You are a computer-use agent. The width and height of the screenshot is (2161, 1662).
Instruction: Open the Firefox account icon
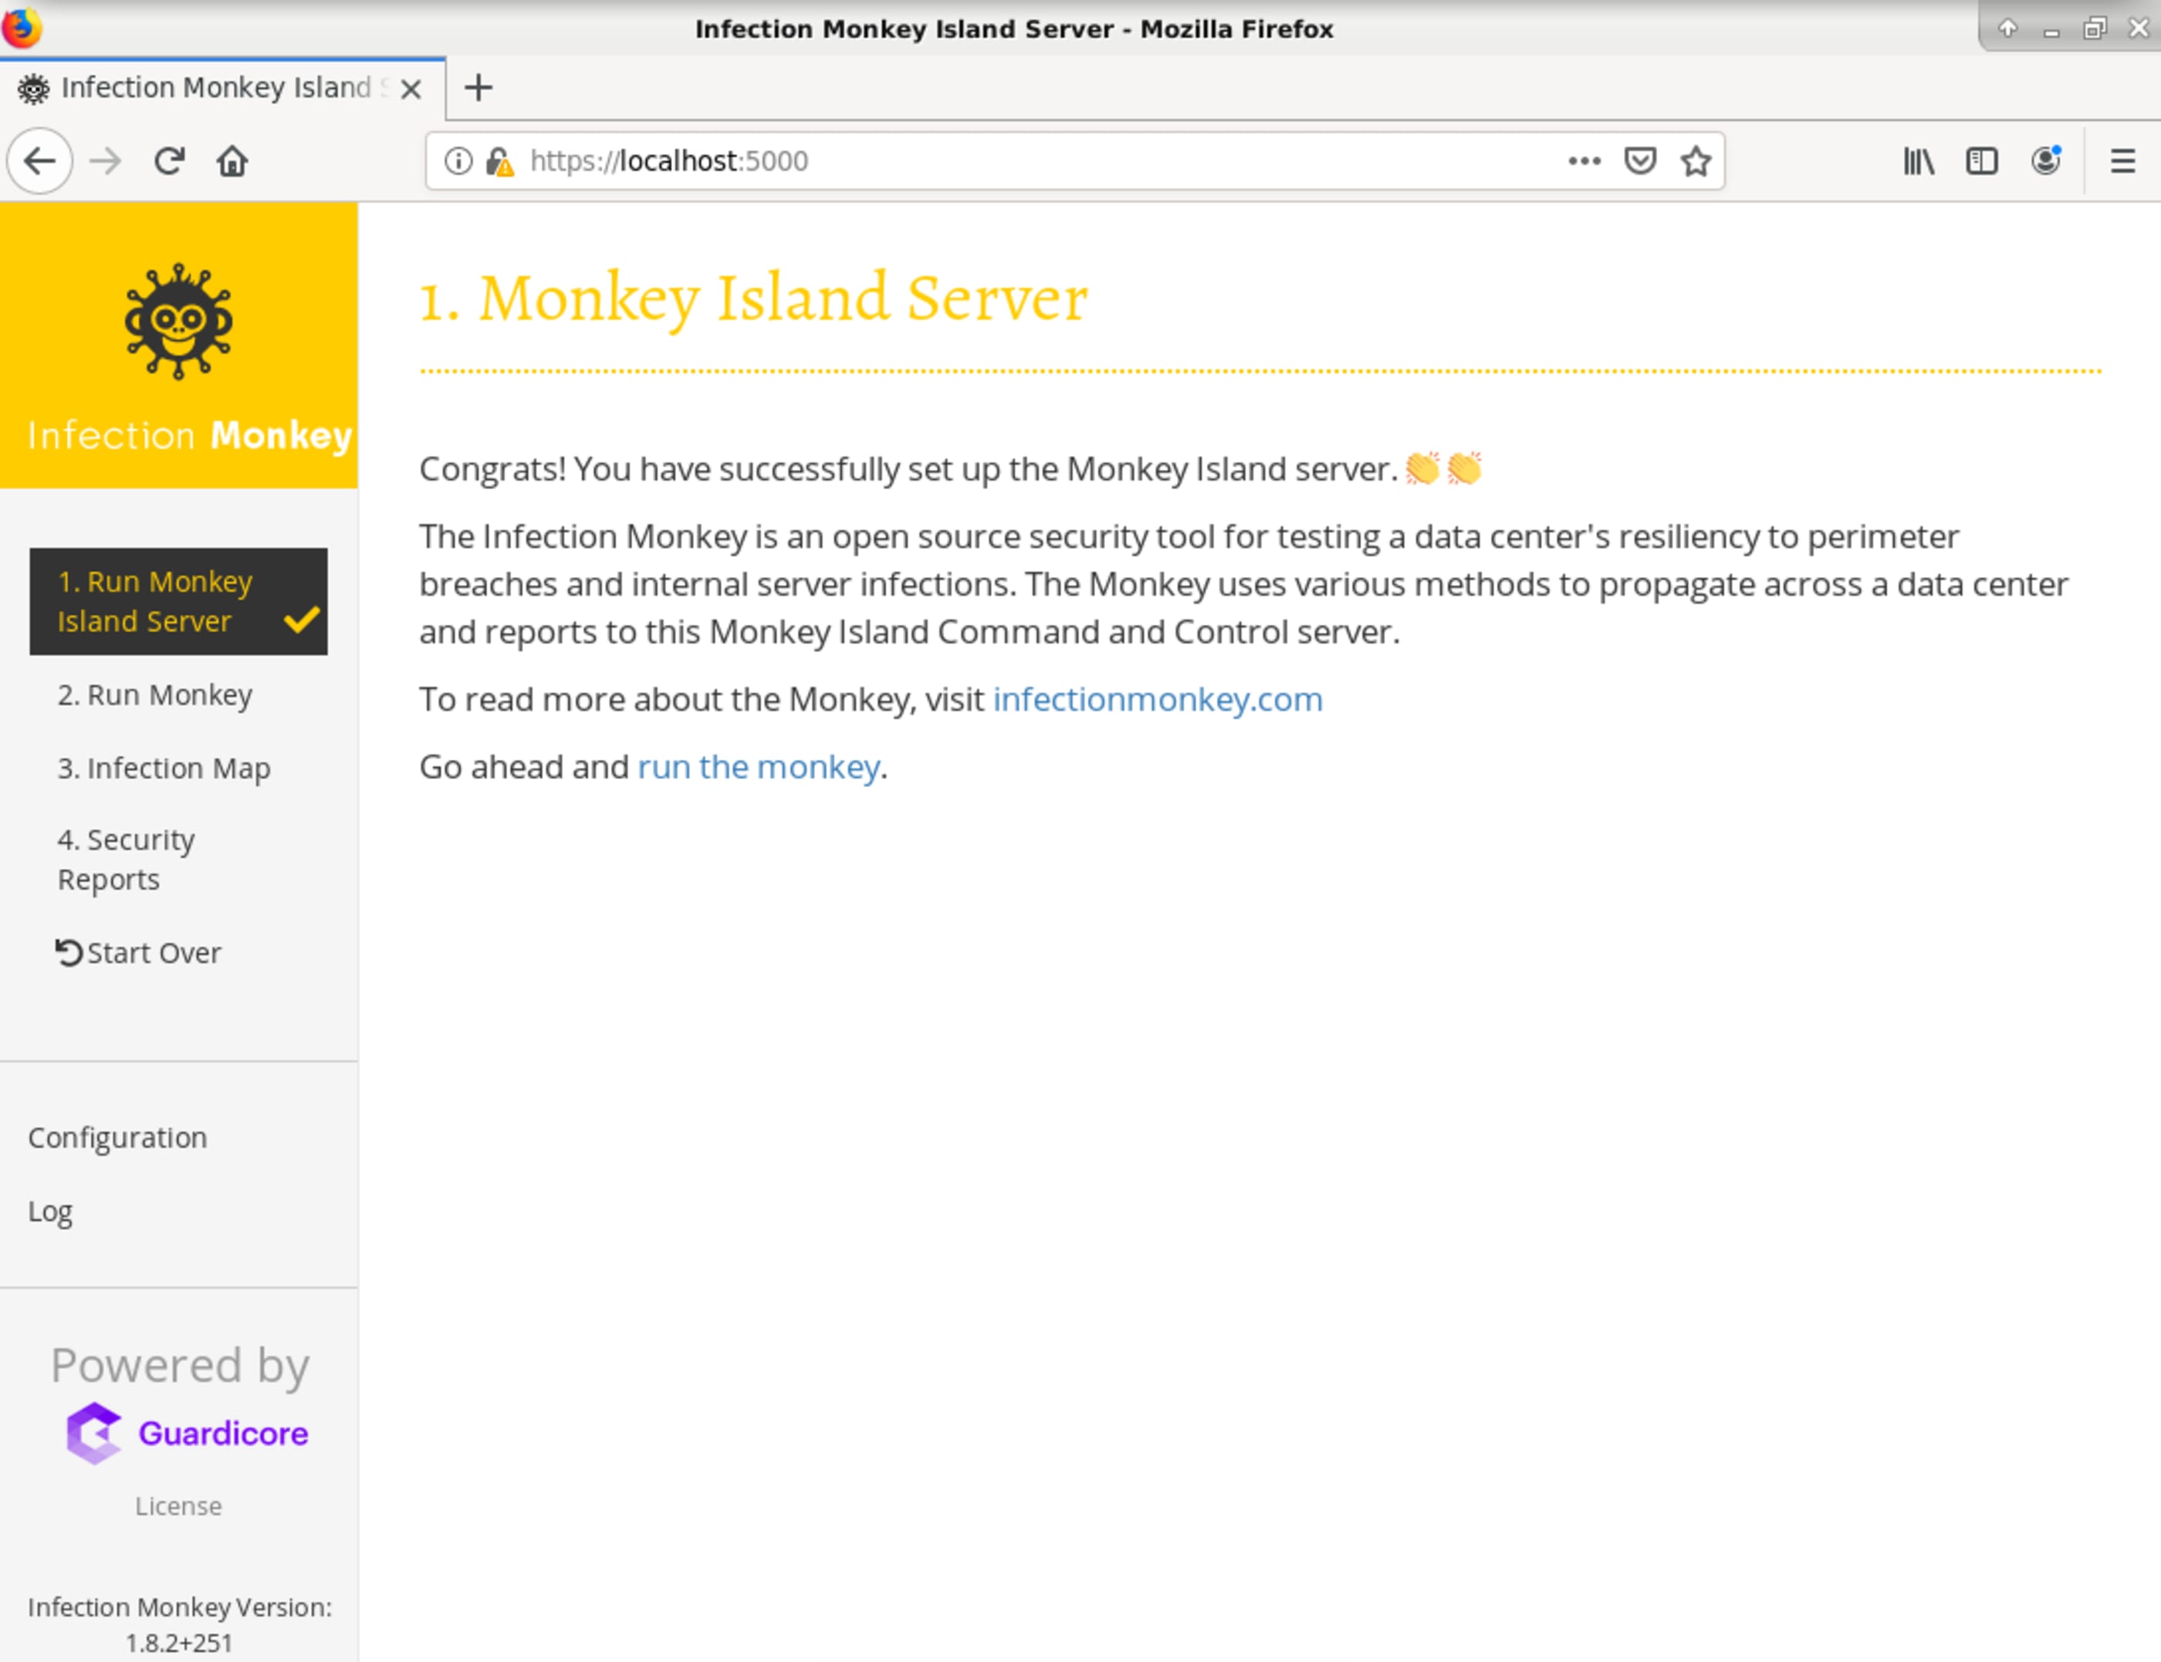pyautogui.click(x=2045, y=160)
